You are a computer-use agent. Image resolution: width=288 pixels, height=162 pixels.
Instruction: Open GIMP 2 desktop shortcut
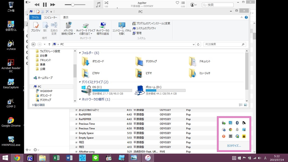coord(11,103)
